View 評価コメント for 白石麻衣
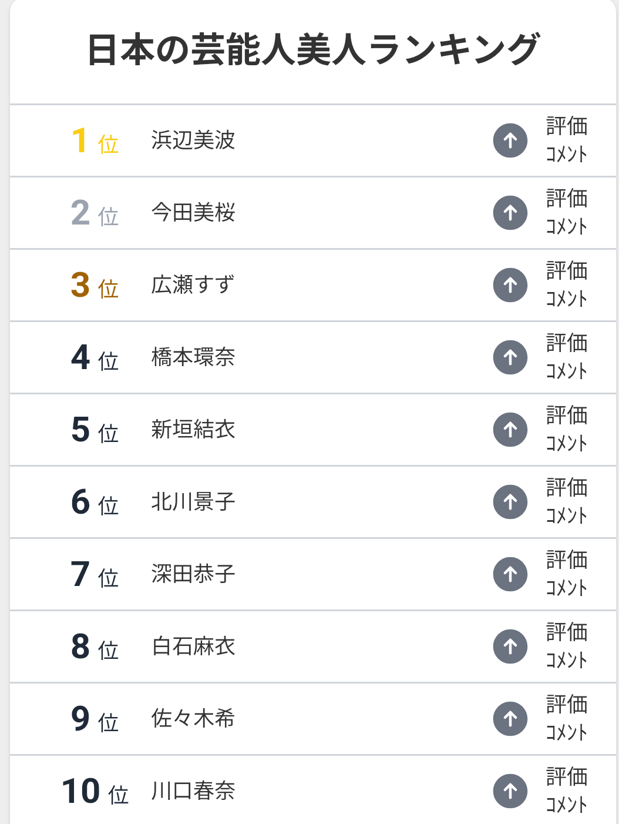 tap(567, 646)
